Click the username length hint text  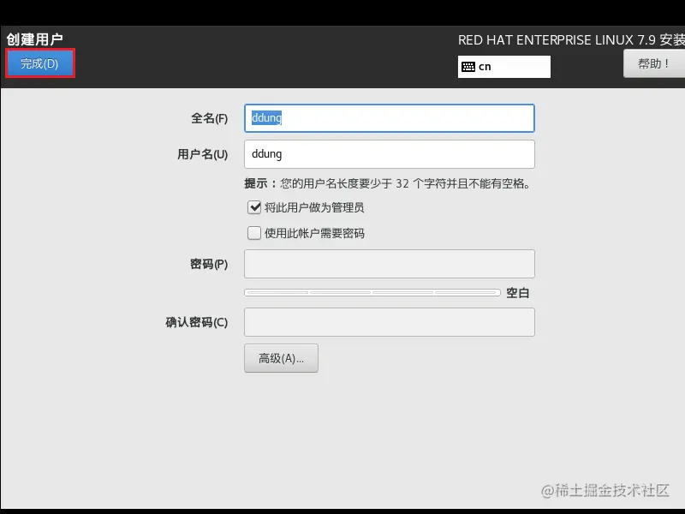coord(390,182)
